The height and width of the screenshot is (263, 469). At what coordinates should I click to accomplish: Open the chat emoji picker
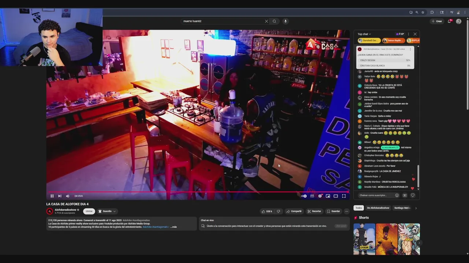coord(397,195)
